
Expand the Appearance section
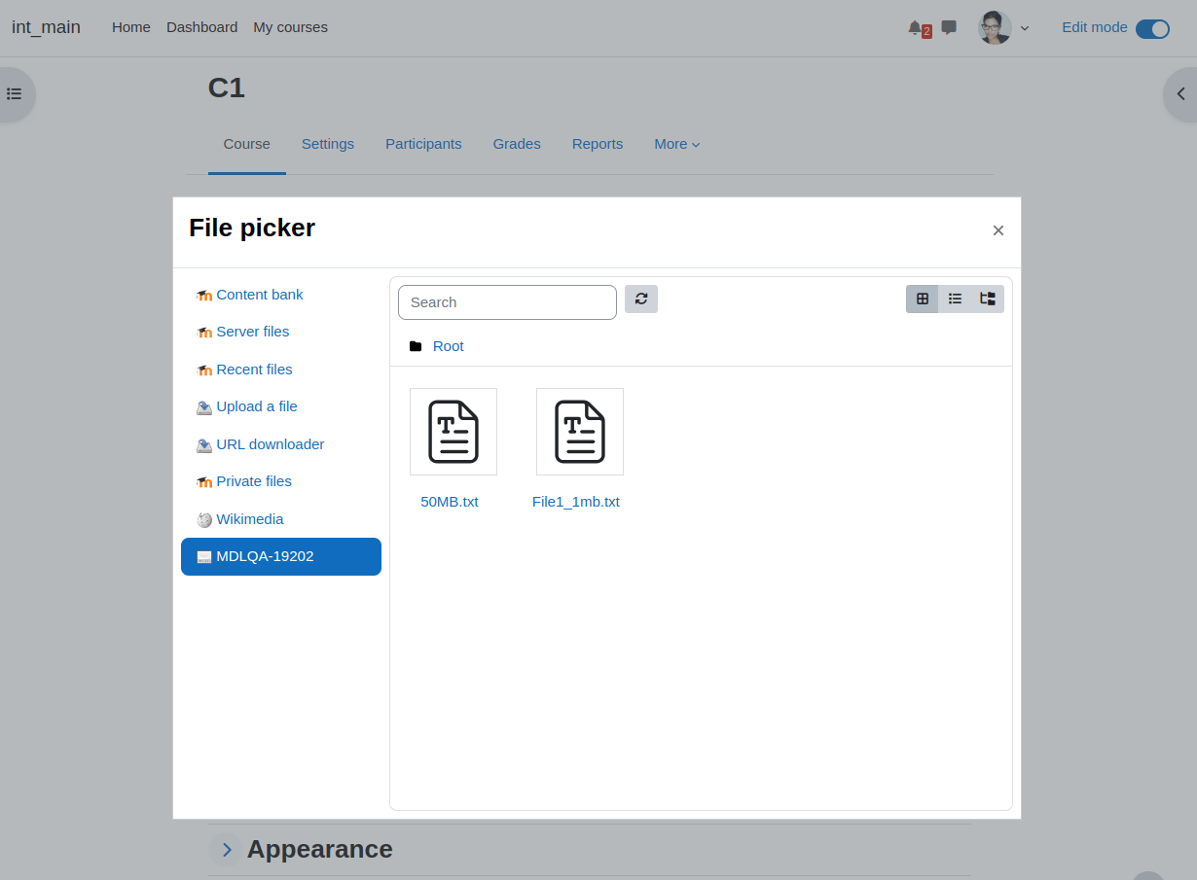point(226,850)
